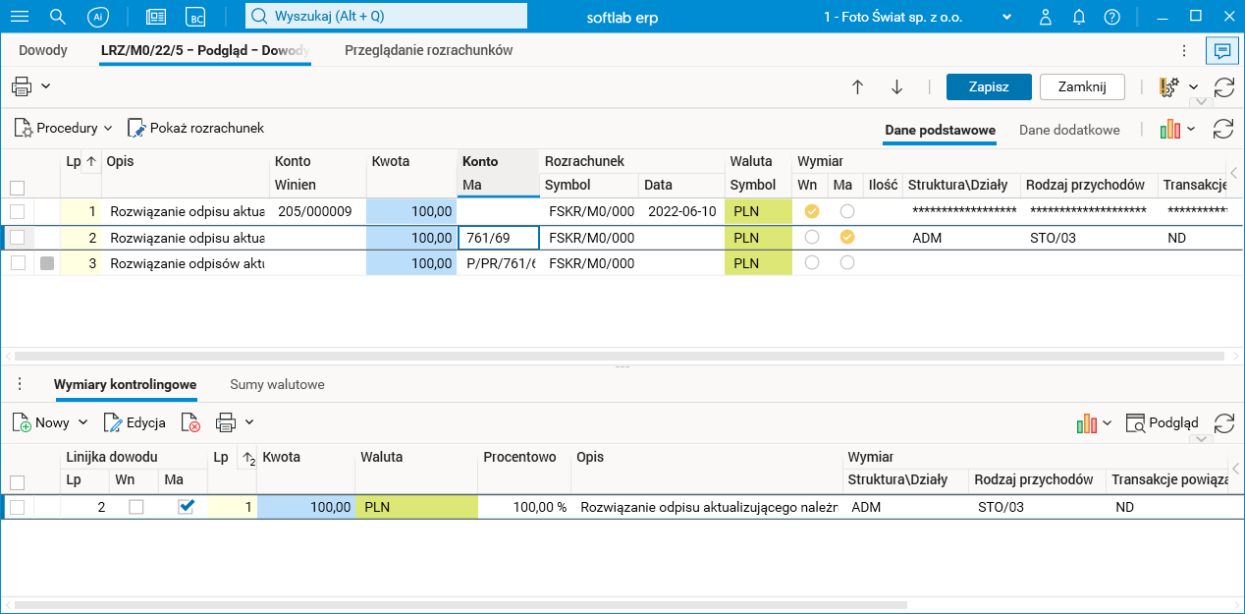Move to next record with down arrow
This screenshot has height=614, width=1245.
click(x=896, y=86)
